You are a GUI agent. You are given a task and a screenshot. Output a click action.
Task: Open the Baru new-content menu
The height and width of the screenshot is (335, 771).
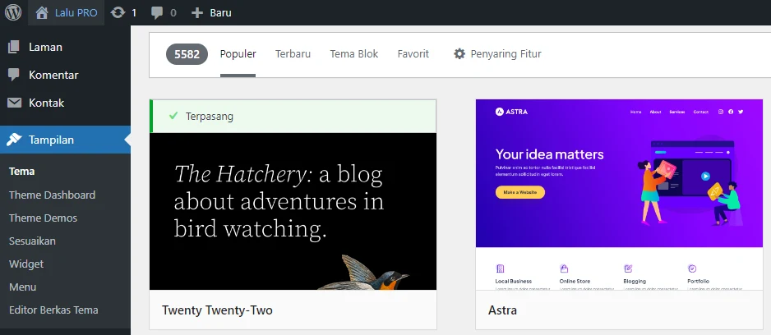pos(221,13)
